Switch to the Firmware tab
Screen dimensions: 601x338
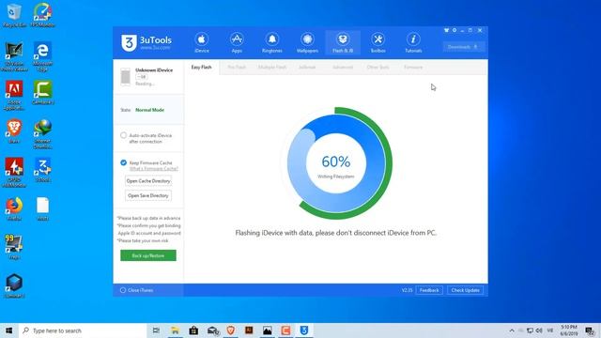(x=413, y=67)
